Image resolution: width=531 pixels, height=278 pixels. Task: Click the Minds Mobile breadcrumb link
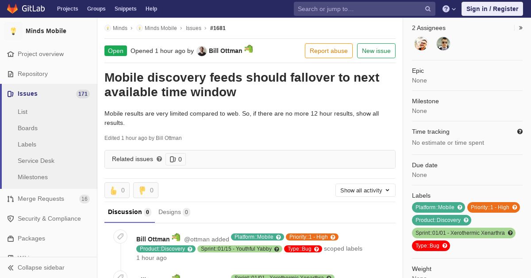pos(161,28)
